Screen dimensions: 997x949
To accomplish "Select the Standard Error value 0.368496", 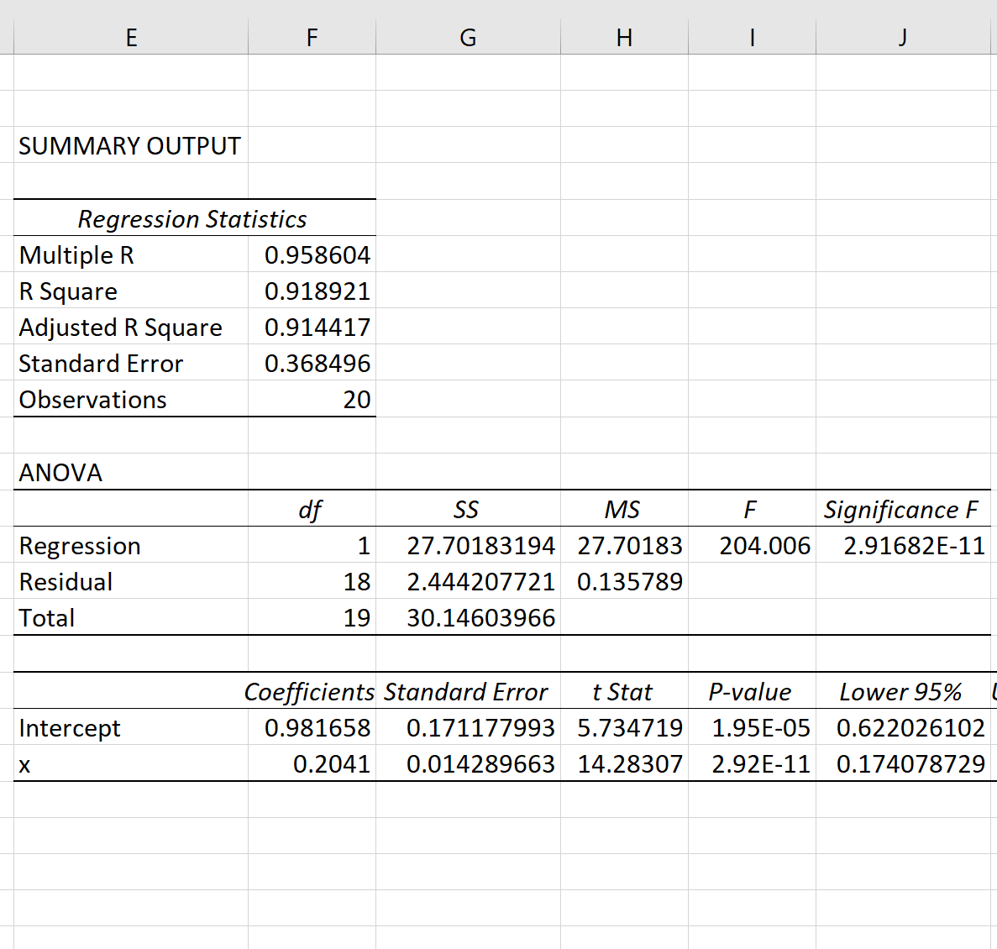I will coord(312,364).
